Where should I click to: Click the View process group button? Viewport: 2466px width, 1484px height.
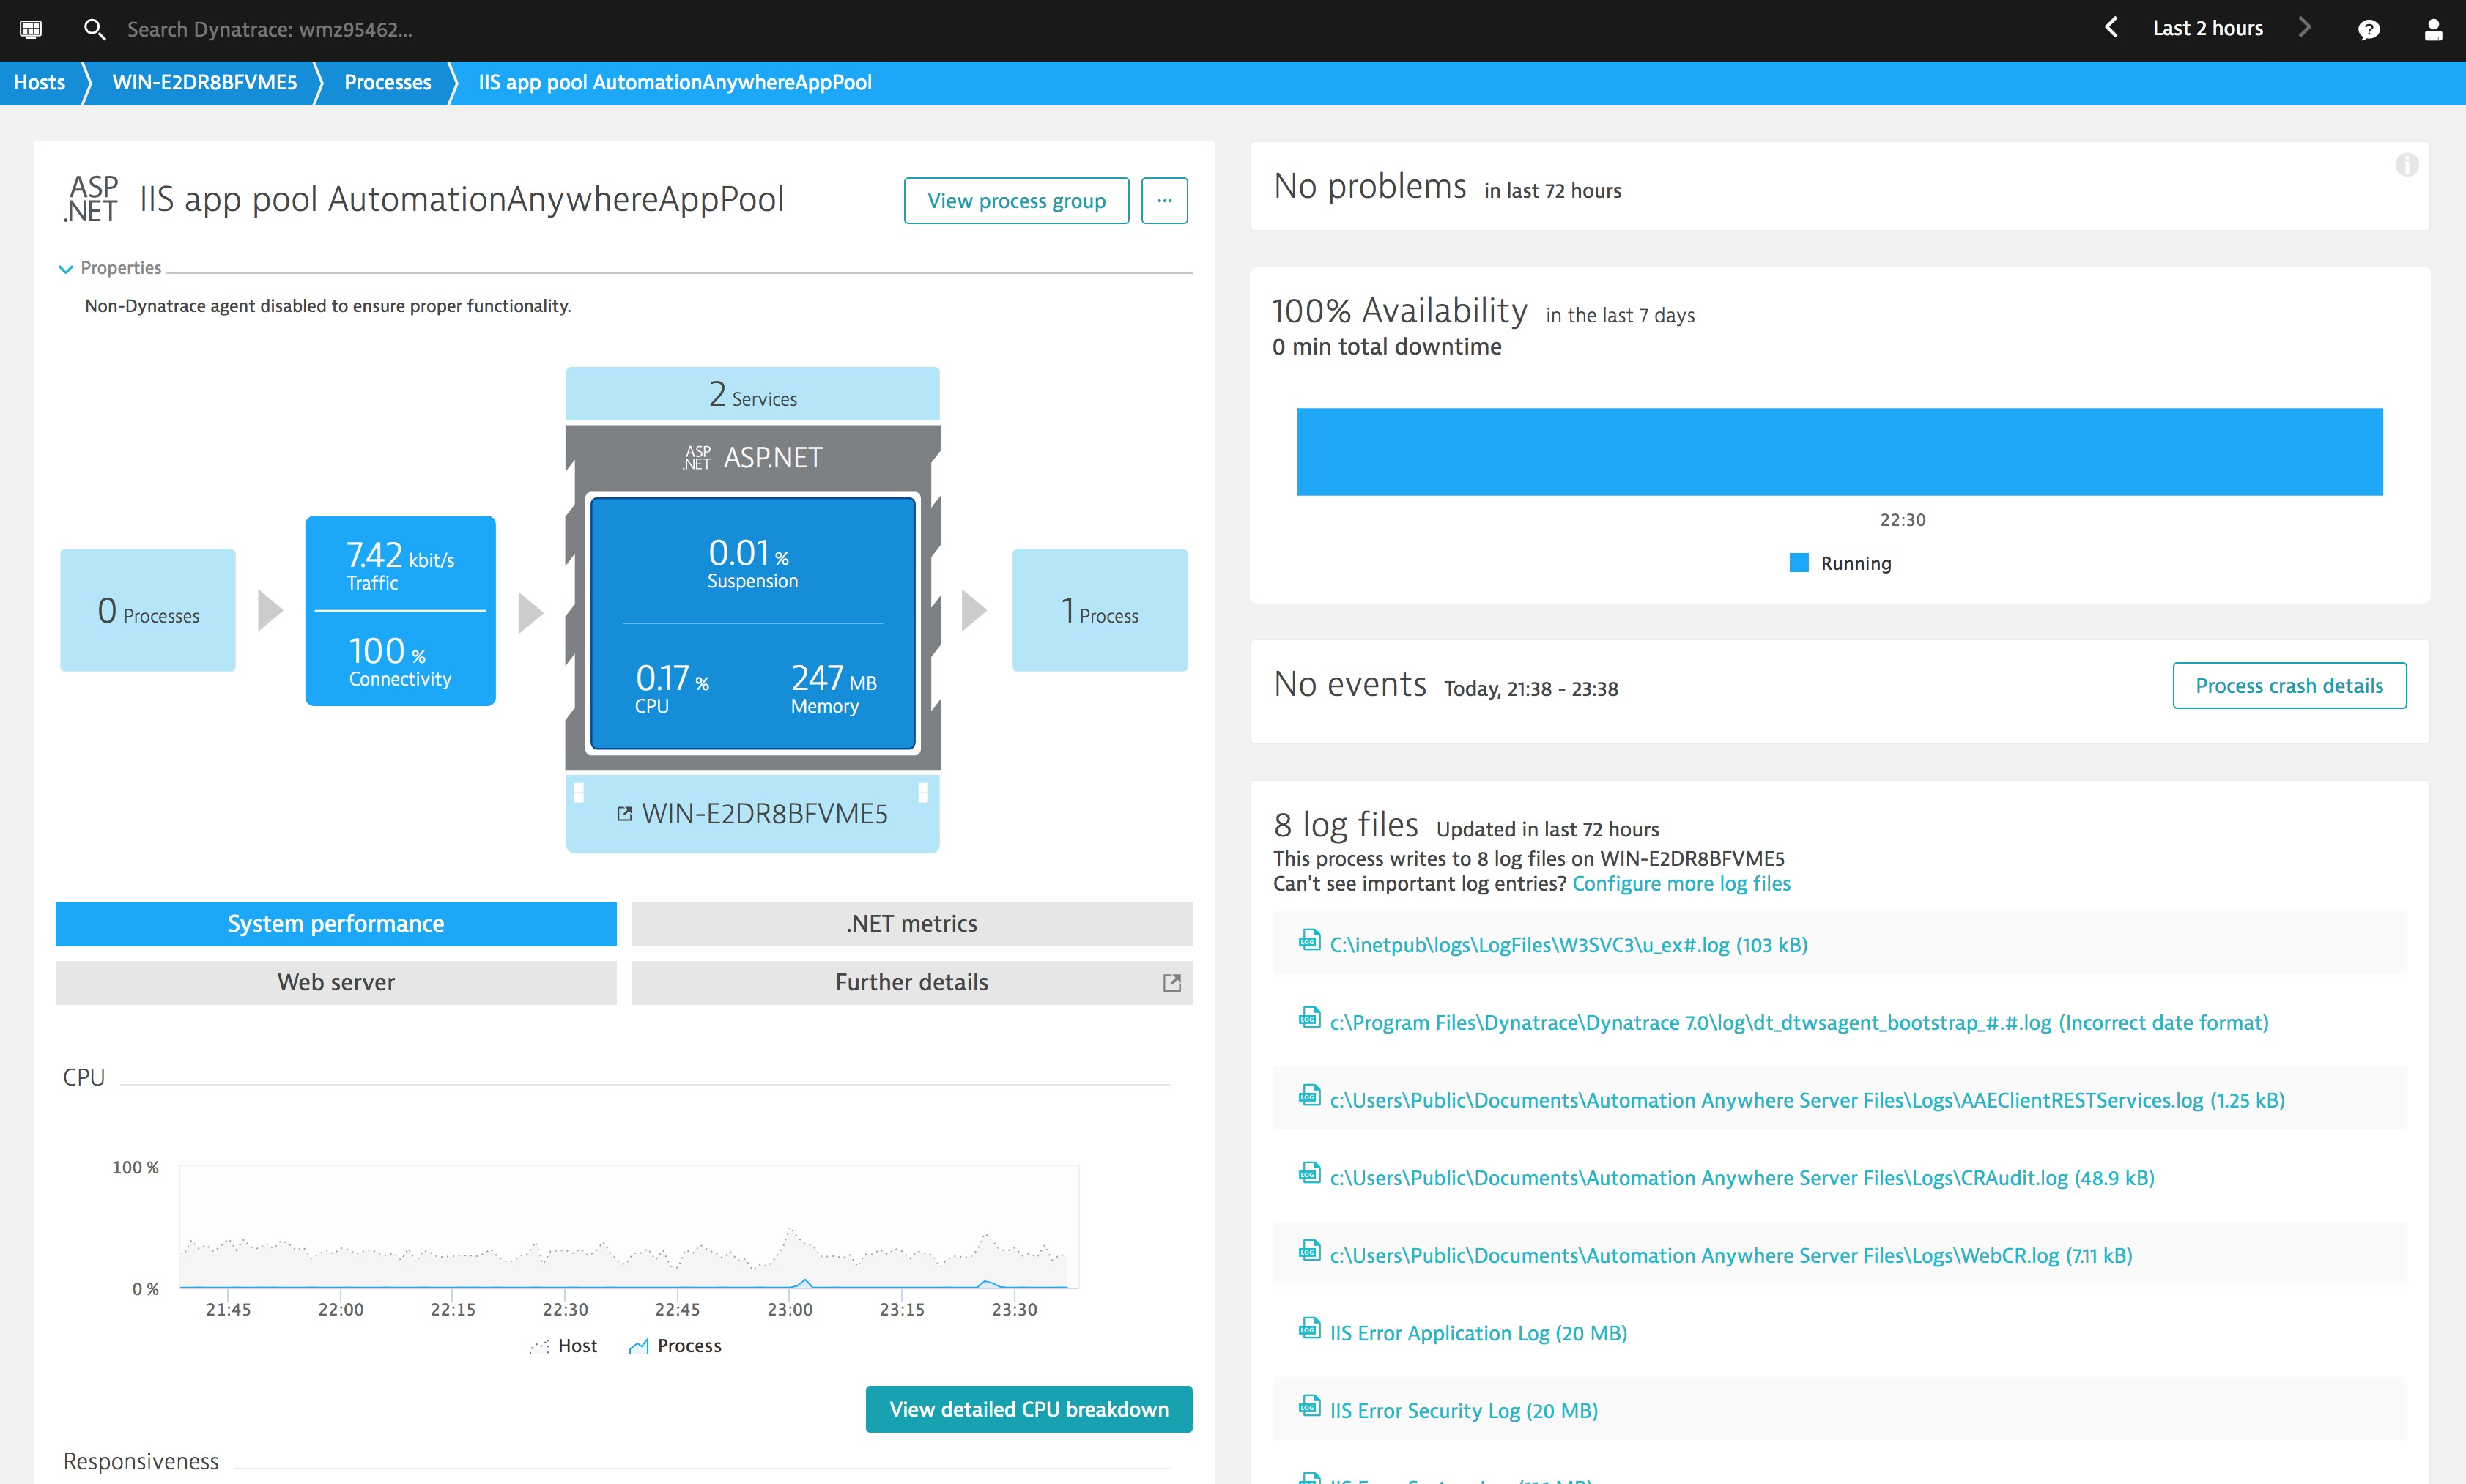1016,200
